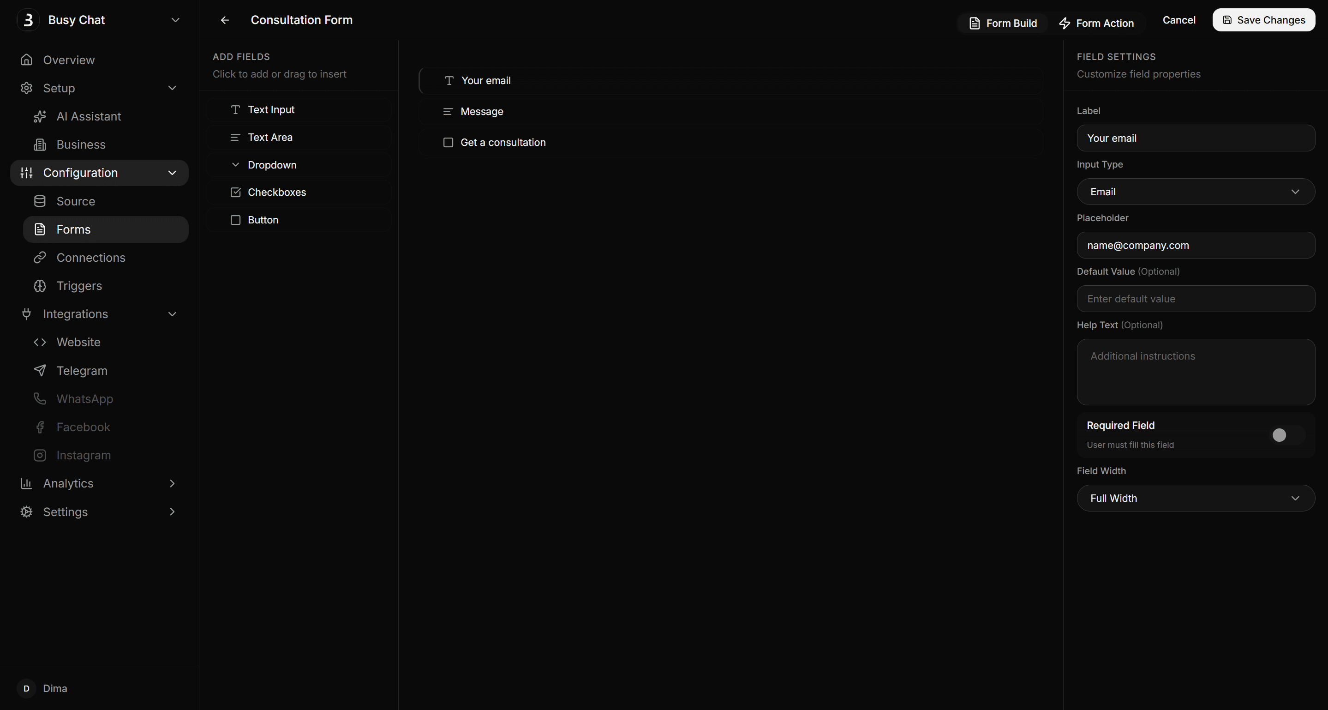
Task: Click the Placeholder input with name@company.com
Action: point(1196,245)
